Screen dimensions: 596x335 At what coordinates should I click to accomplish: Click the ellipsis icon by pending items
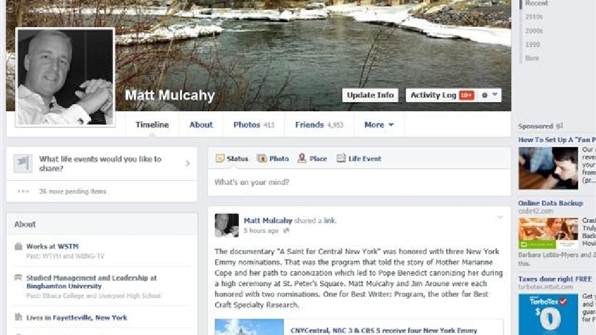click(23, 191)
